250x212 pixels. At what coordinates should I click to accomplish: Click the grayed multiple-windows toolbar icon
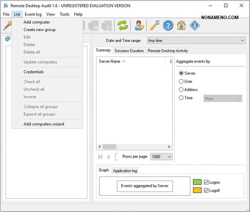[x=93, y=25]
